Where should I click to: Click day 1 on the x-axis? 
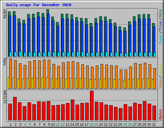11,124
